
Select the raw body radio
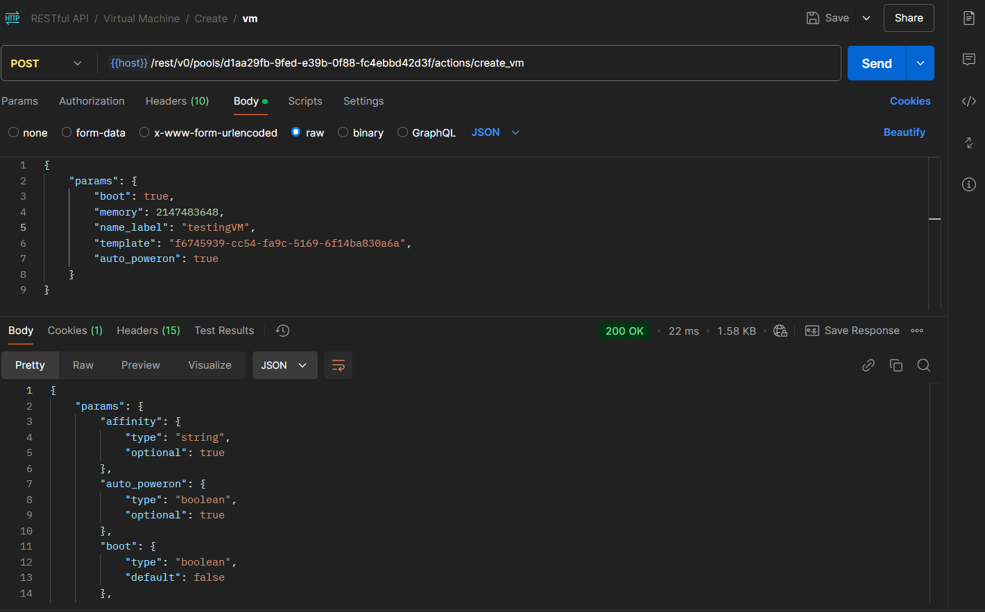[296, 132]
